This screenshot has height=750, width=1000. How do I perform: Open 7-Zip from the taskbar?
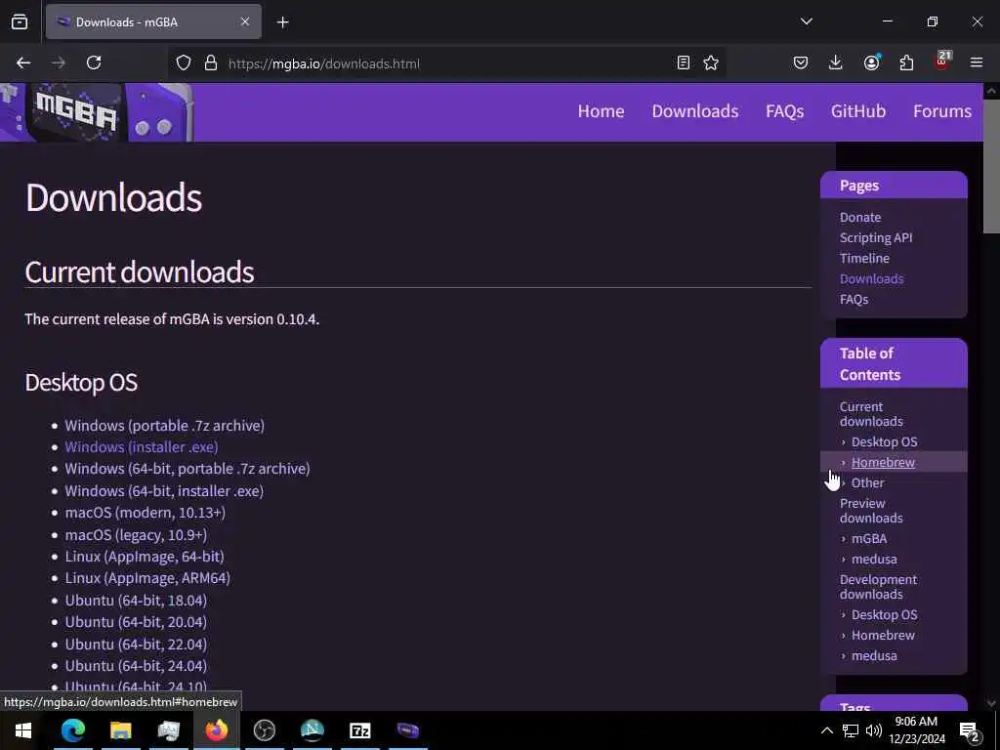pos(359,730)
